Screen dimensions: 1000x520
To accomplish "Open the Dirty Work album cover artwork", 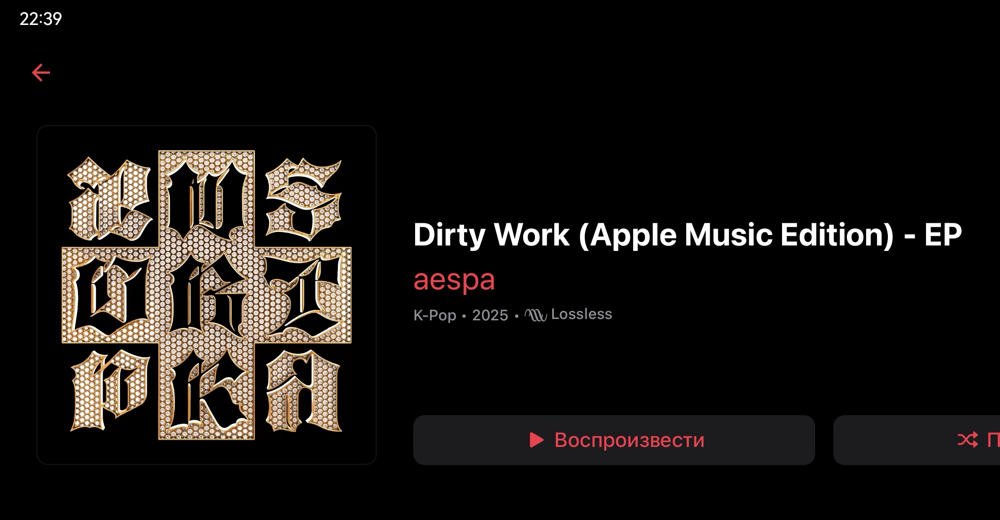I will click(207, 295).
